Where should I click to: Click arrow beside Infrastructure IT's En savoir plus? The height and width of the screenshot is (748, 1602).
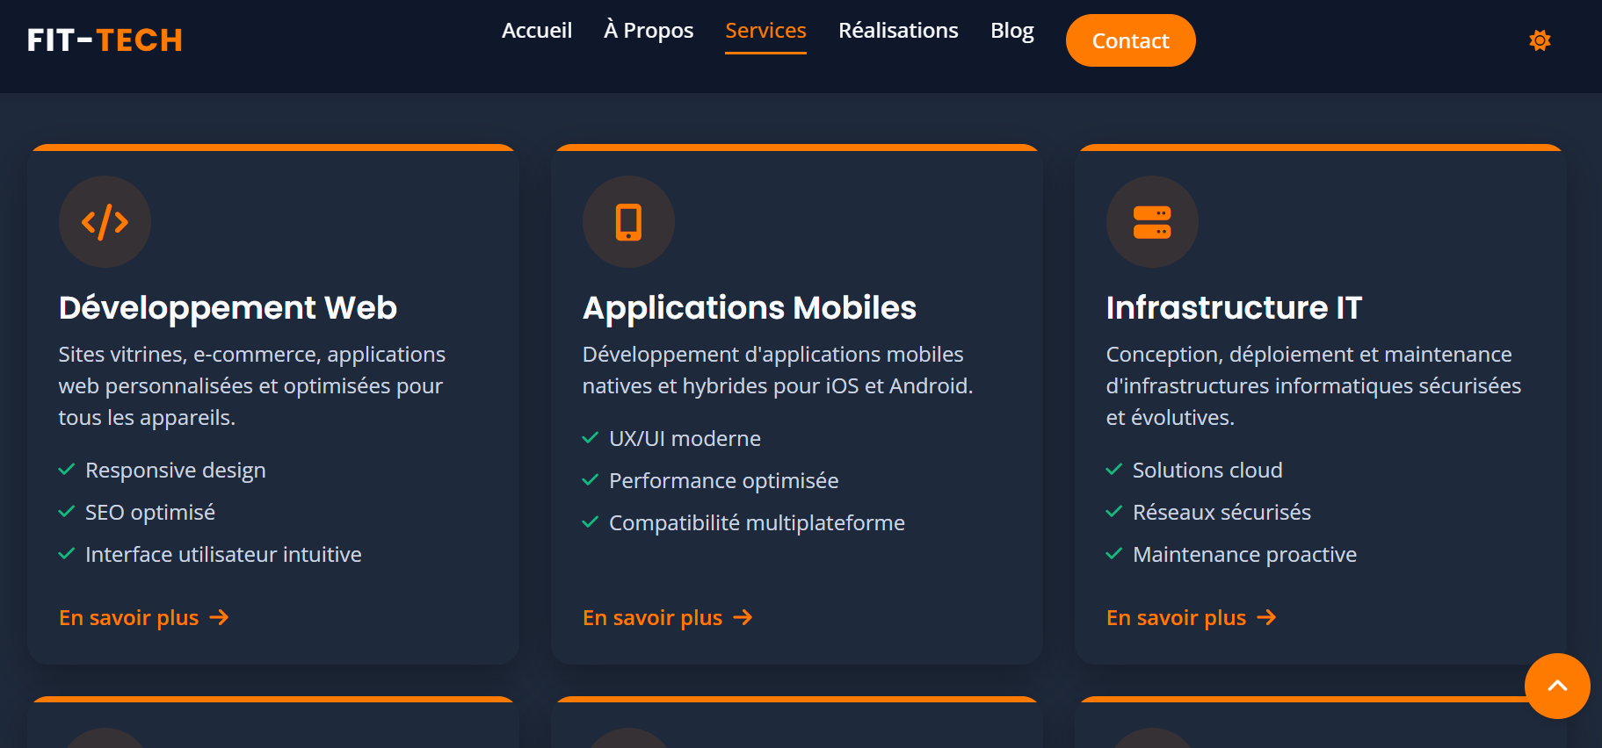pos(1266,618)
